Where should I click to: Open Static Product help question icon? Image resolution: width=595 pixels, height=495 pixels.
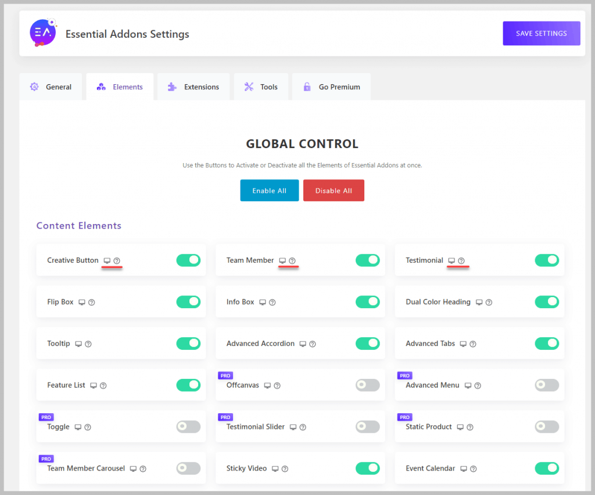click(470, 428)
